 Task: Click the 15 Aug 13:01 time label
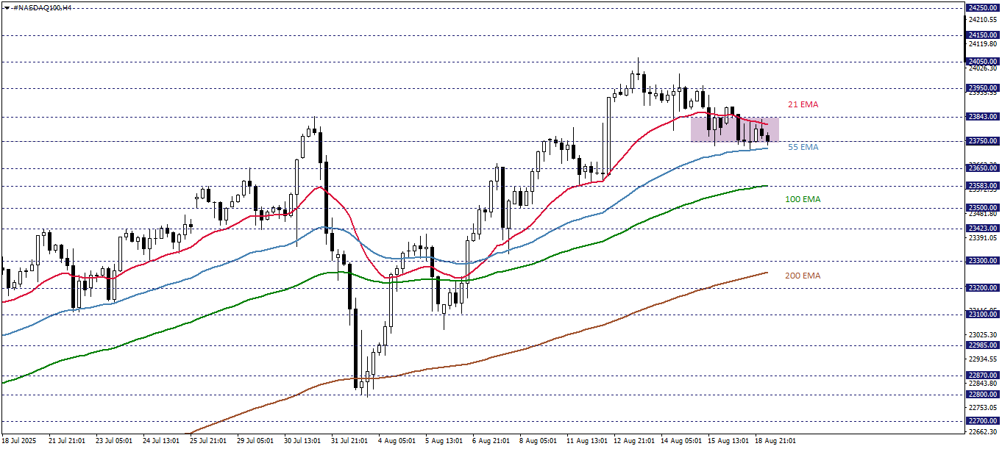point(727,441)
